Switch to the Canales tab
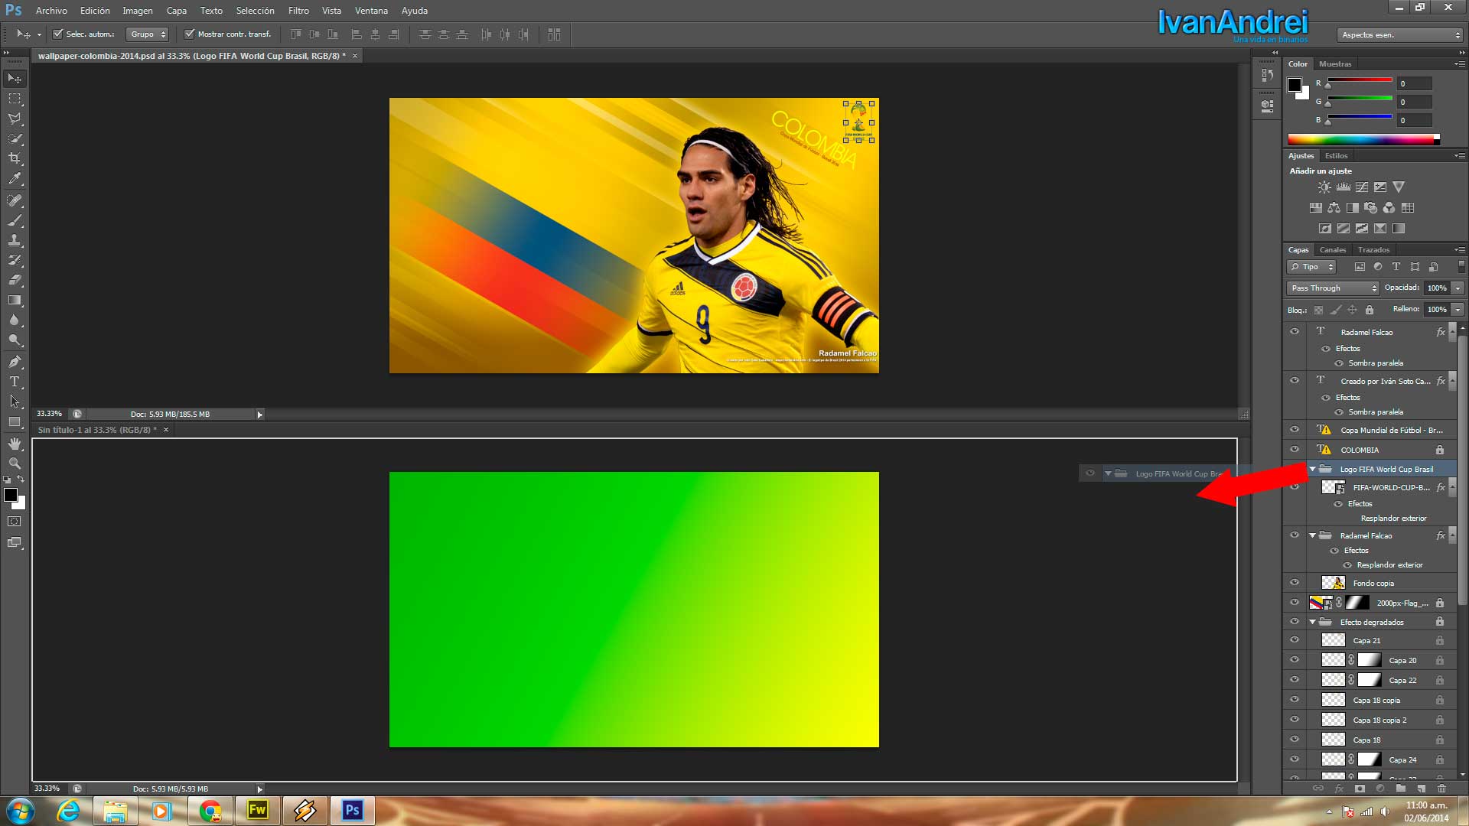Screen dimensions: 1469x826 point(1332,250)
